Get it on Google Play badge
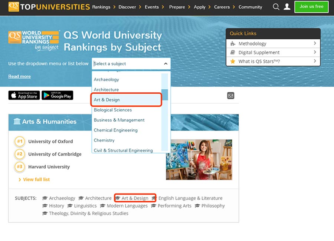This screenshot has width=334, height=241. tap(57, 95)
